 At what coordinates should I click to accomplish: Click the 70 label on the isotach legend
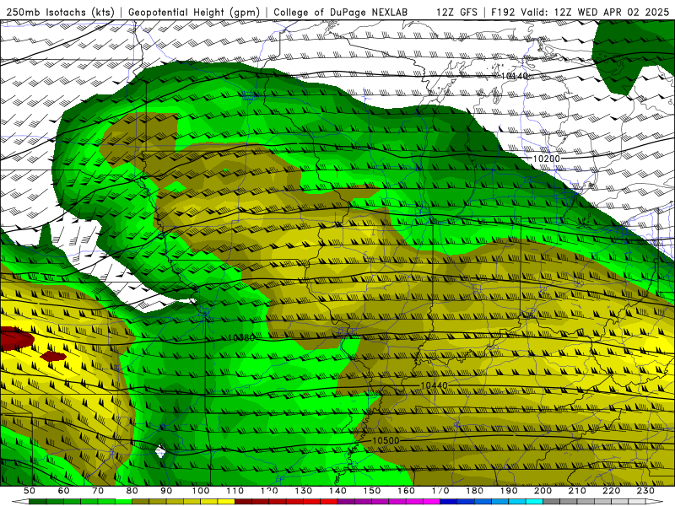[98, 491]
